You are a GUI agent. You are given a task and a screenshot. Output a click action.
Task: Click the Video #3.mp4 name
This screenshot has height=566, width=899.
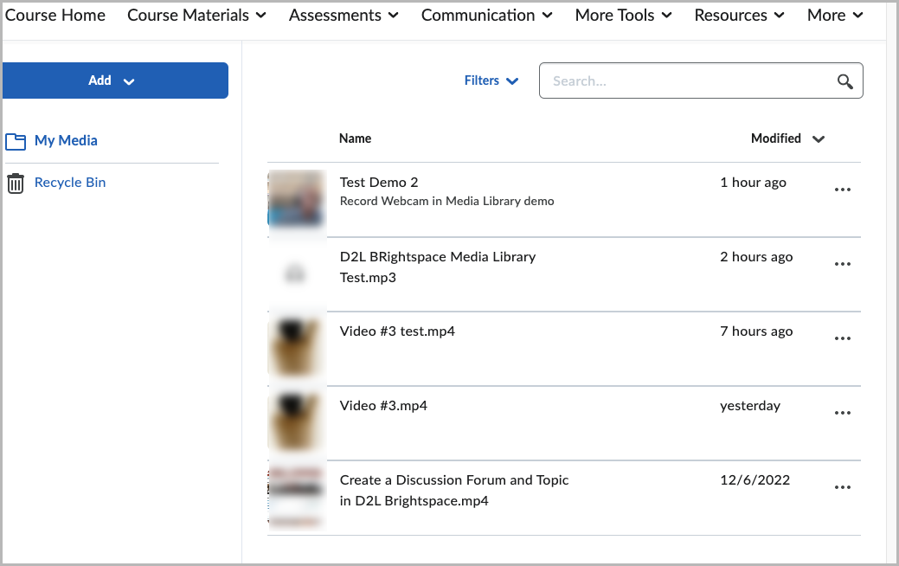click(383, 406)
